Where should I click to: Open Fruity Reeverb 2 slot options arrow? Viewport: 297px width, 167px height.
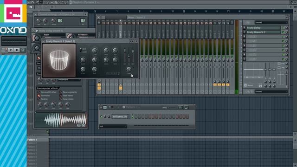click(245, 32)
